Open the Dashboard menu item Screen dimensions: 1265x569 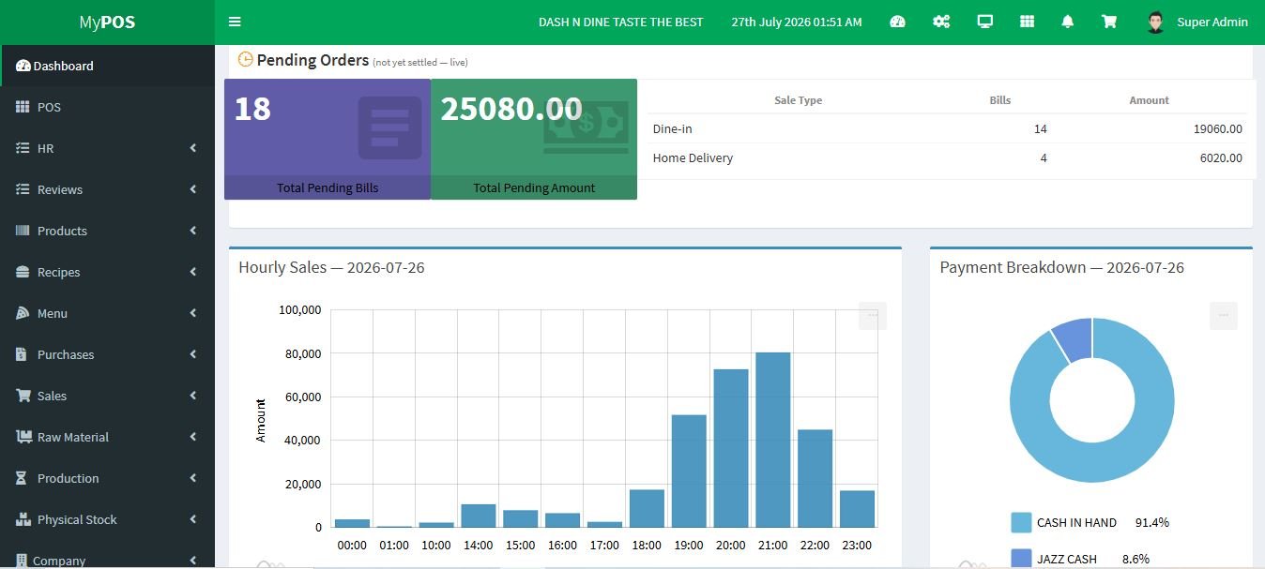[x=107, y=66]
